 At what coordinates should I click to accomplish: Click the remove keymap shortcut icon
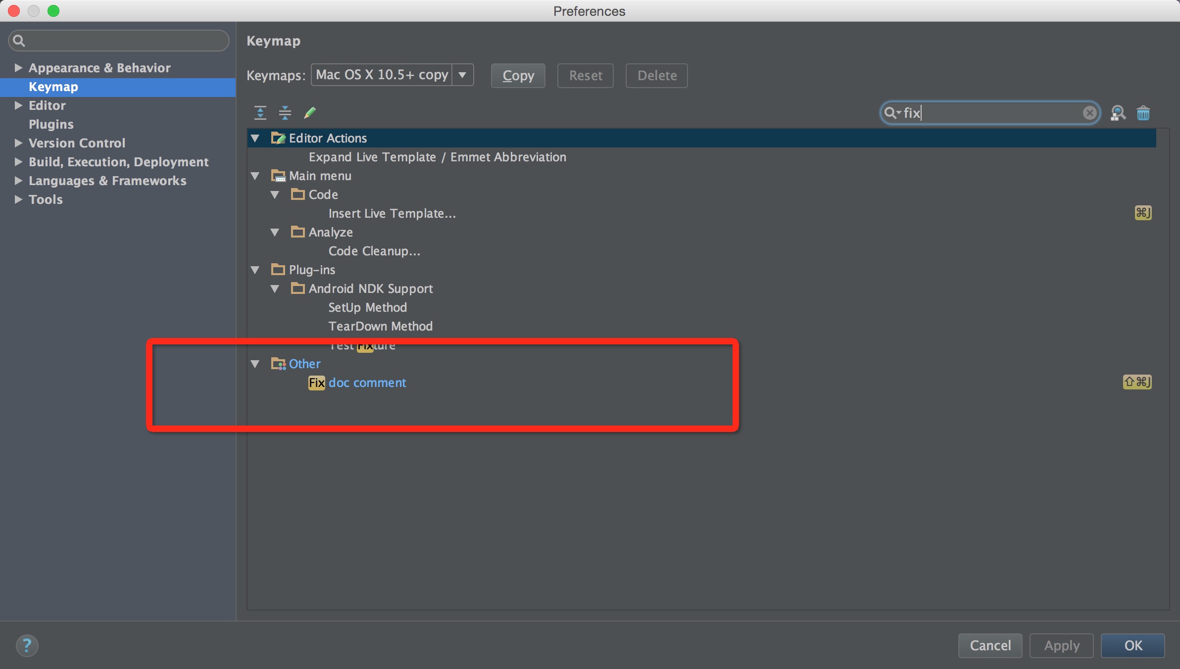click(1143, 113)
